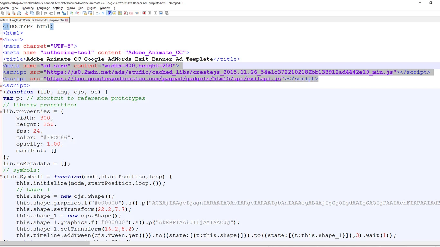
Task: Click the Save All toolbar icon
Action: [2, 13]
